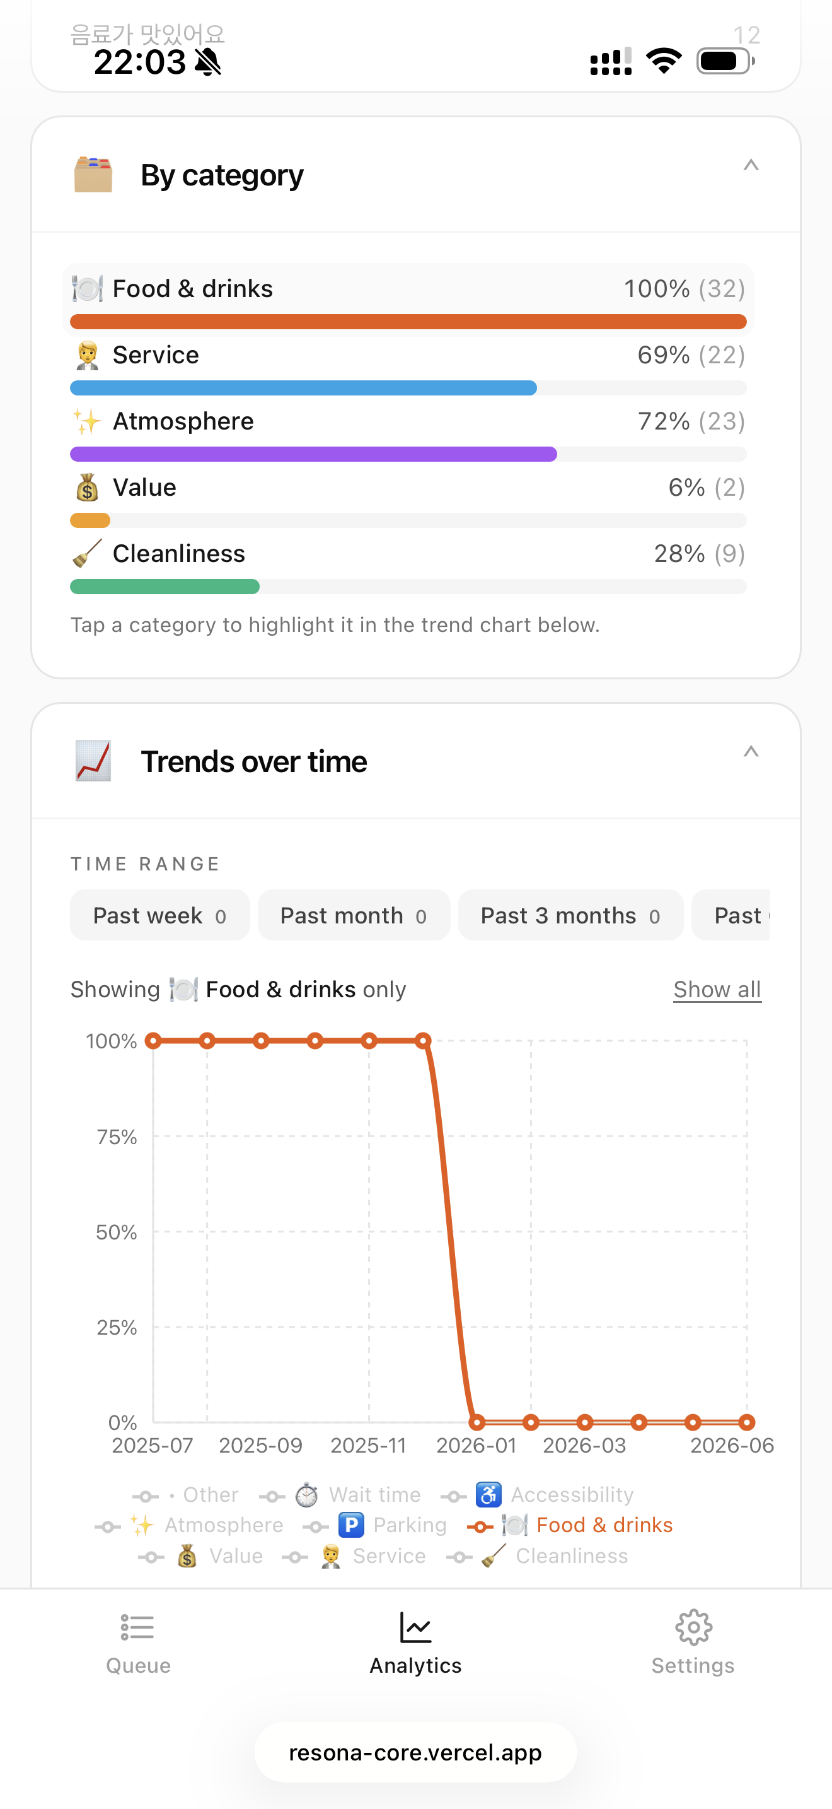Tap the Analytics chart icon
Screen dimensions: 832x1809
point(415,1627)
